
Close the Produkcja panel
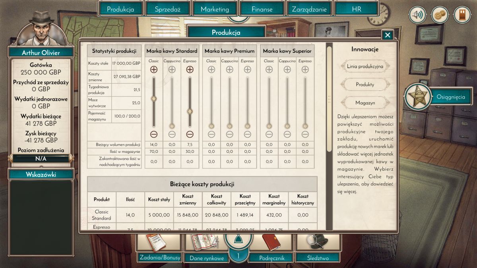pos(388,35)
